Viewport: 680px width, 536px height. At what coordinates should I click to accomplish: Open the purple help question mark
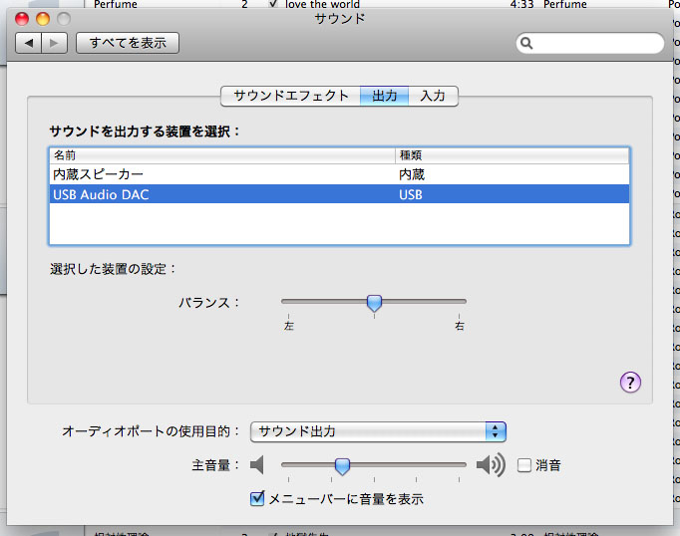click(630, 383)
